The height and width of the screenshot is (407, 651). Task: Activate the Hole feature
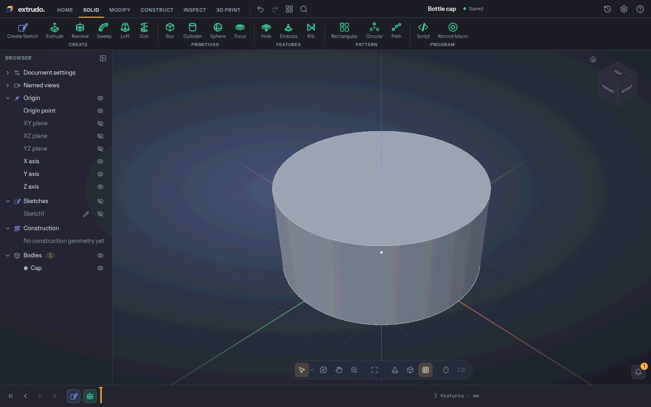[x=266, y=31]
